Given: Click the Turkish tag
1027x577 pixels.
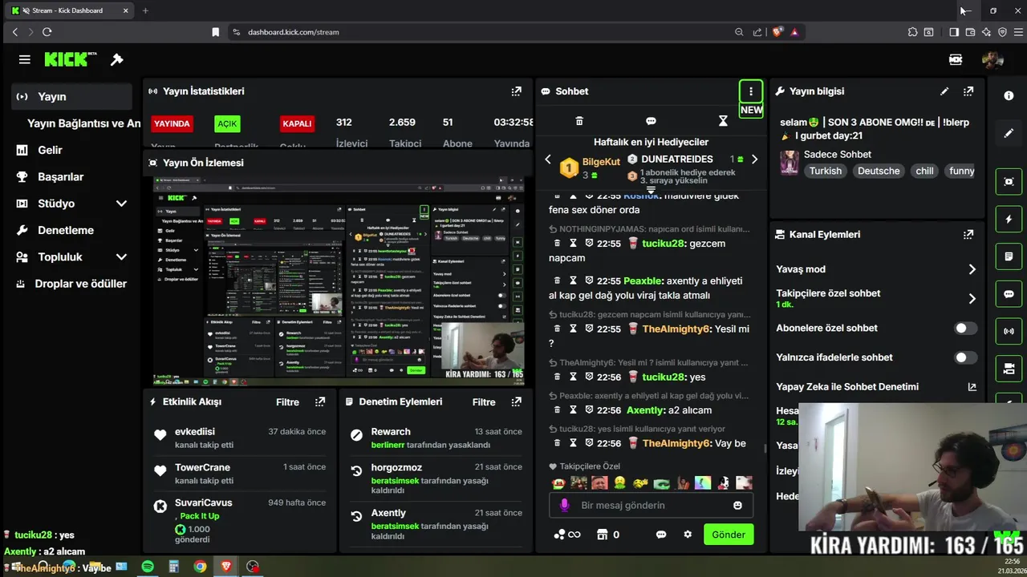Looking at the screenshot, I should click(826, 171).
